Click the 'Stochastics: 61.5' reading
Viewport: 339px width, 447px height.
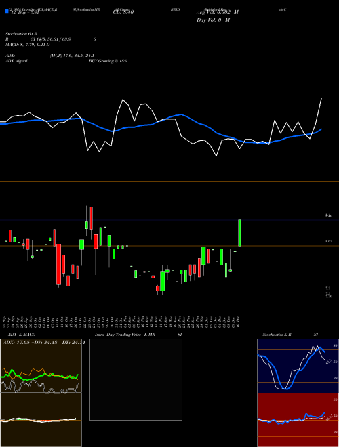(21, 34)
